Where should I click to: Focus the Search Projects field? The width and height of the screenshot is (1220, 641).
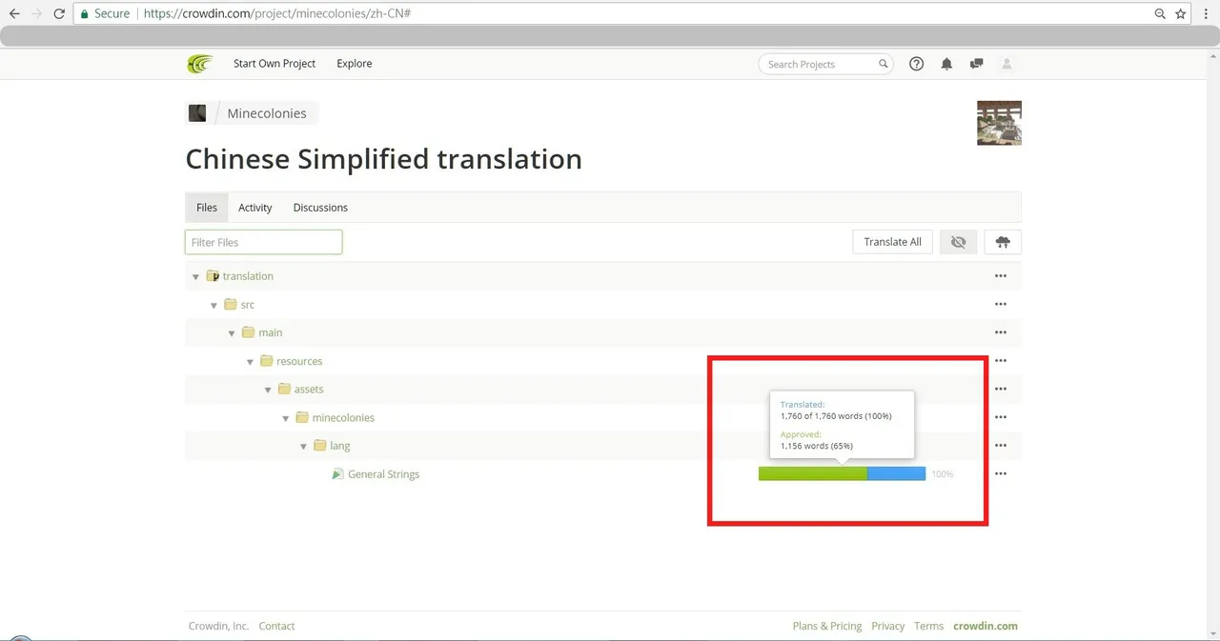pyautogui.click(x=825, y=64)
